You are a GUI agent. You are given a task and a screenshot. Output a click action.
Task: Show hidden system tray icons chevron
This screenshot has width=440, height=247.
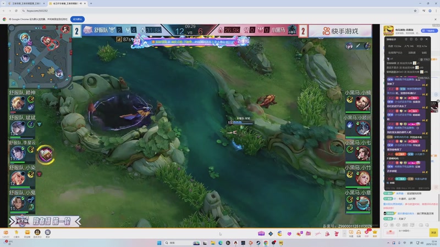388,243
